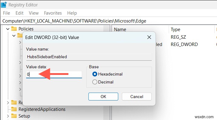Open the File menu
This screenshot has height=120, width=217.
click(6, 13)
